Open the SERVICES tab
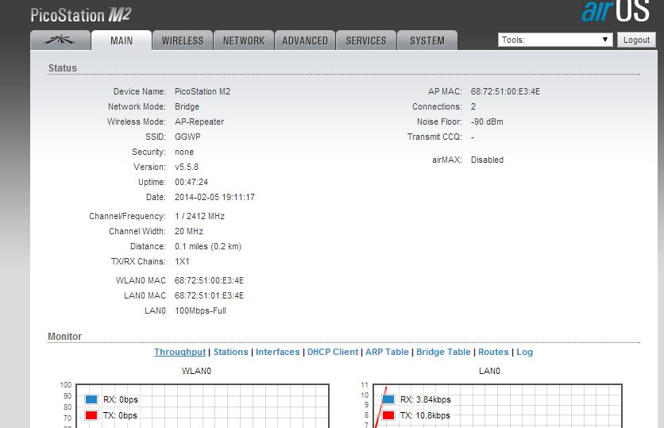The image size is (664, 428). 366,40
